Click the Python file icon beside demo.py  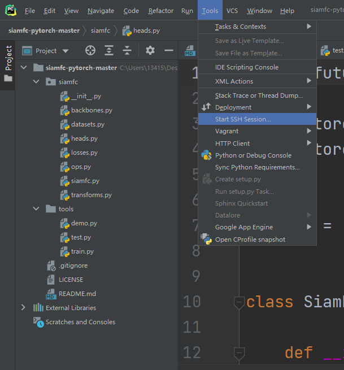point(64,224)
